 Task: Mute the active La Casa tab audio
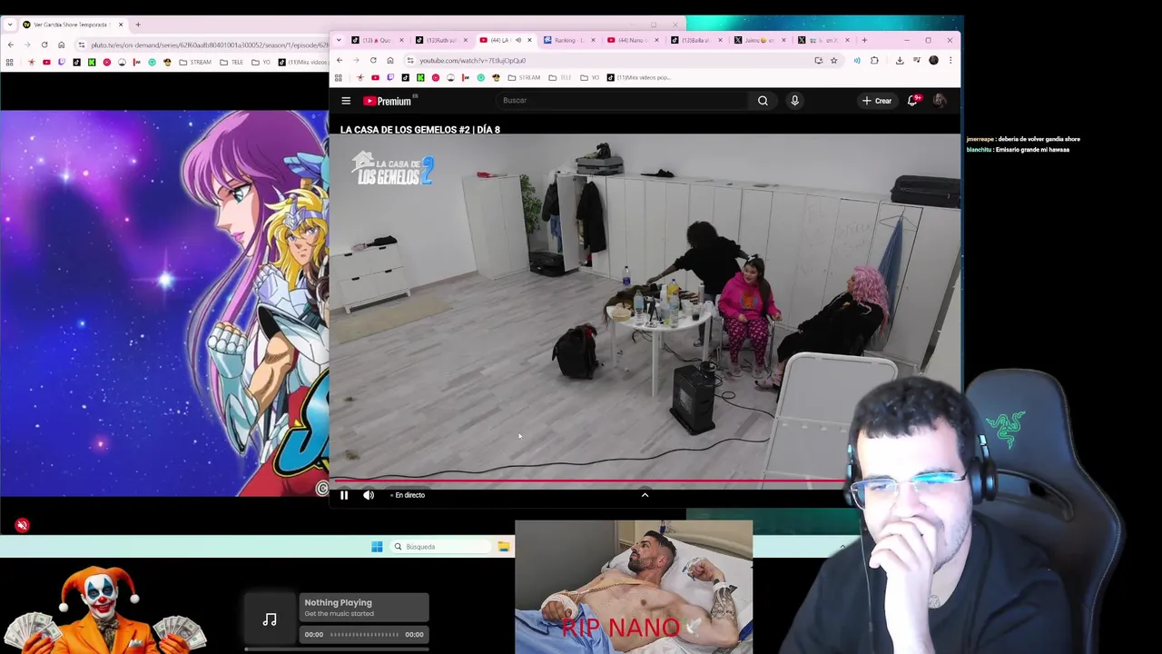[518, 40]
